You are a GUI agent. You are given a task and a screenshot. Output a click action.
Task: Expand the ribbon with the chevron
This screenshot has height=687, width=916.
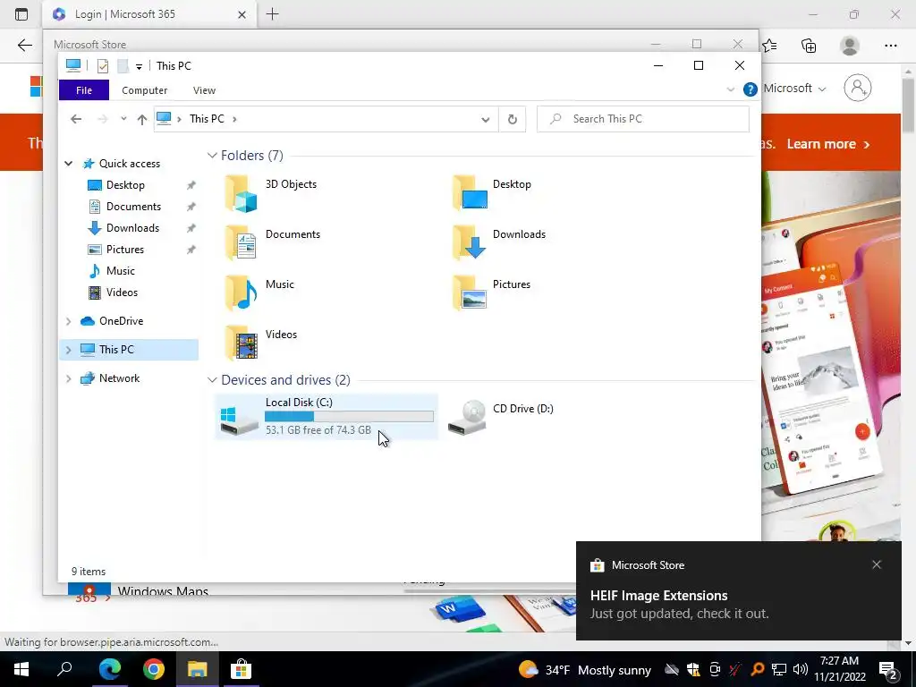pos(730,89)
